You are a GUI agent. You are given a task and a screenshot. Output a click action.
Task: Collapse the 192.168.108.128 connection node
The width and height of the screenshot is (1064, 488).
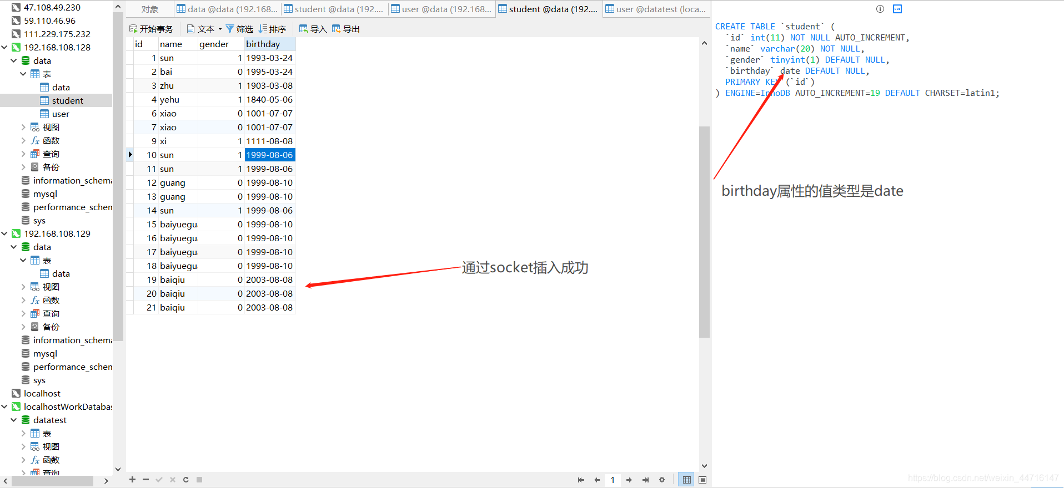click(5, 47)
